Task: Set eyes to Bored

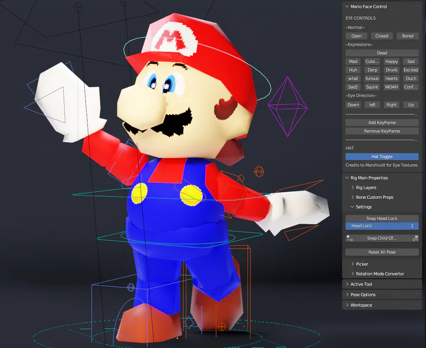Action: coord(408,36)
